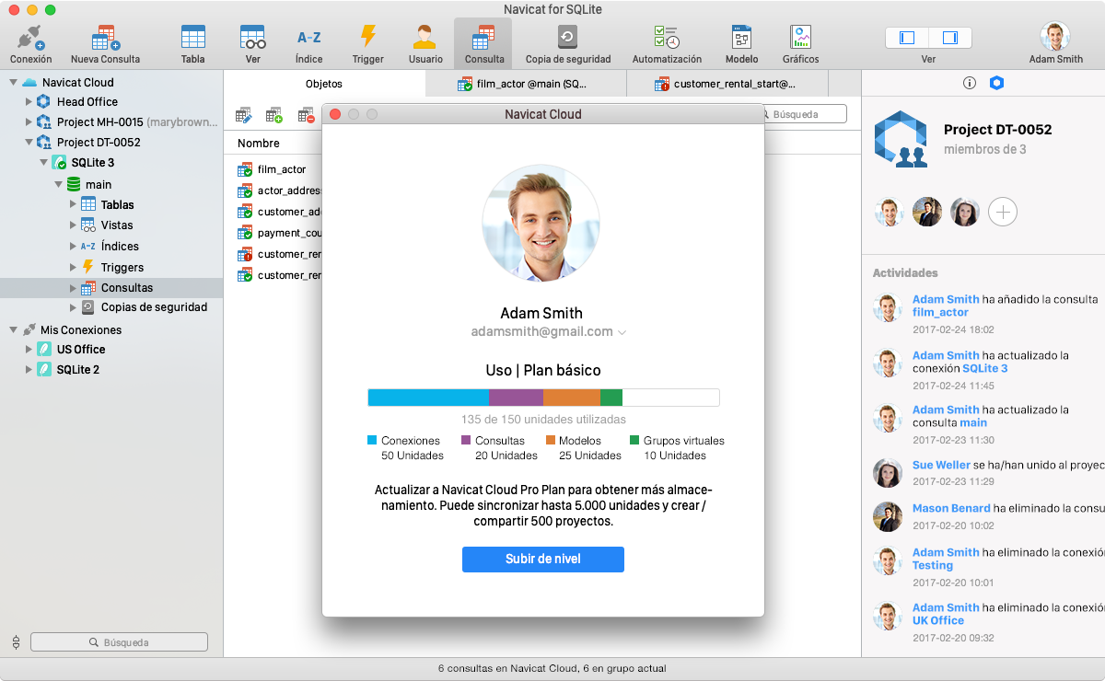The height and width of the screenshot is (681, 1105).
Task: Select the Ver (views) toolbar icon
Action: tap(253, 37)
